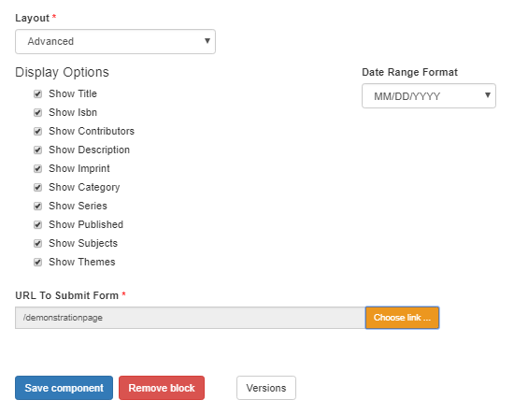Viewport: 514px width, 414px height.
Task: Toggle the Show Description checkbox
Action: (37, 150)
